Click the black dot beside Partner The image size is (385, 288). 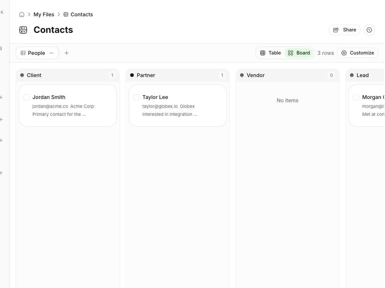click(x=132, y=75)
